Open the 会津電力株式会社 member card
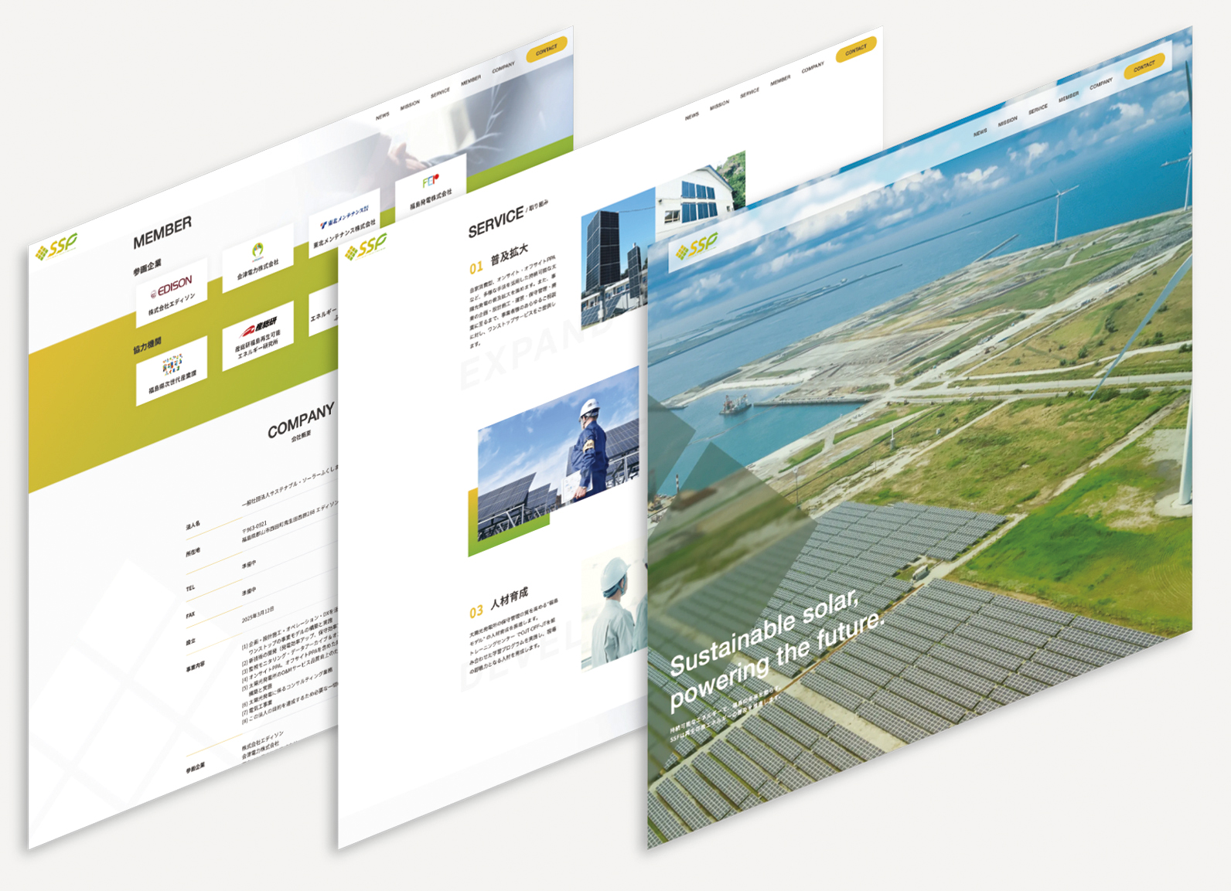1231x891 pixels. pos(257,259)
